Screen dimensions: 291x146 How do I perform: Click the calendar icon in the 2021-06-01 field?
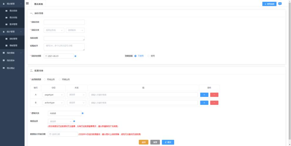46,56
